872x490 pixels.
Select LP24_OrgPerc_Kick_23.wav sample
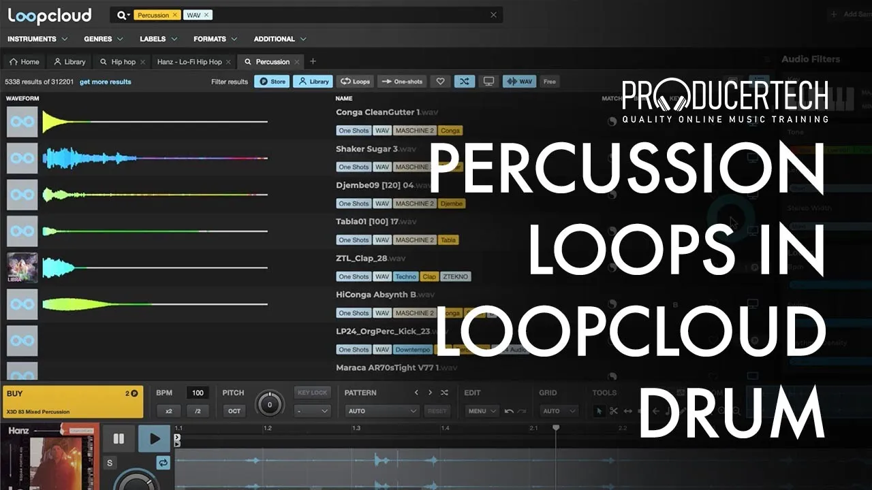[392, 331]
